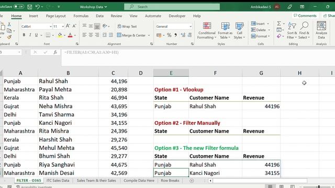Open Conditional Formatting menu
The height and width of the screenshot is (188, 335).
(207, 30)
